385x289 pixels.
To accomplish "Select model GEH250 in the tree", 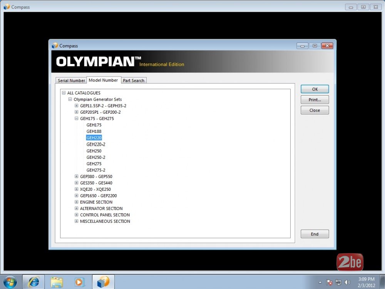I will (94, 151).
